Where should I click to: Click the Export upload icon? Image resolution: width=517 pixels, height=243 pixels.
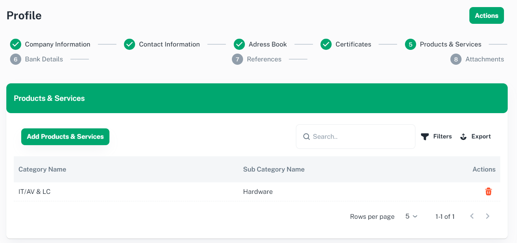(x=463, y=137)
